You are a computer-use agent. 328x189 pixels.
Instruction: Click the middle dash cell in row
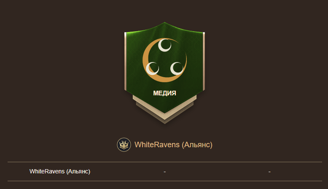165,172
